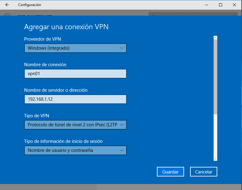Click the scrollbar up arrow
The width and height of the screenshot is (242, 190).
click(215, 38)
